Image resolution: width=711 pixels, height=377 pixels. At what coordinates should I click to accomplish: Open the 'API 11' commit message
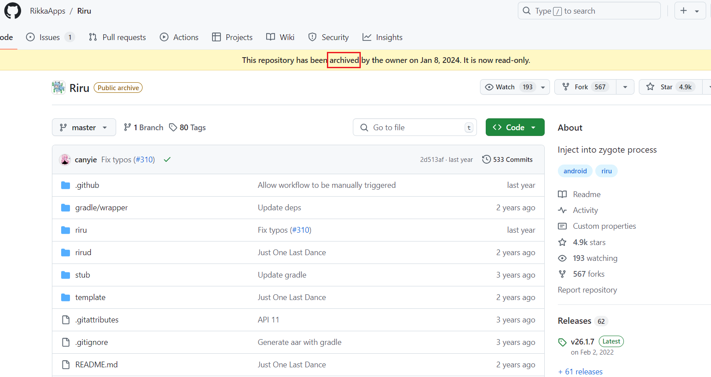click(x=268, y=320)
